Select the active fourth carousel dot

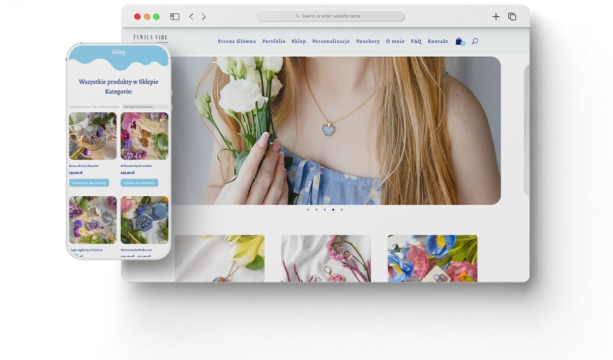333,209
